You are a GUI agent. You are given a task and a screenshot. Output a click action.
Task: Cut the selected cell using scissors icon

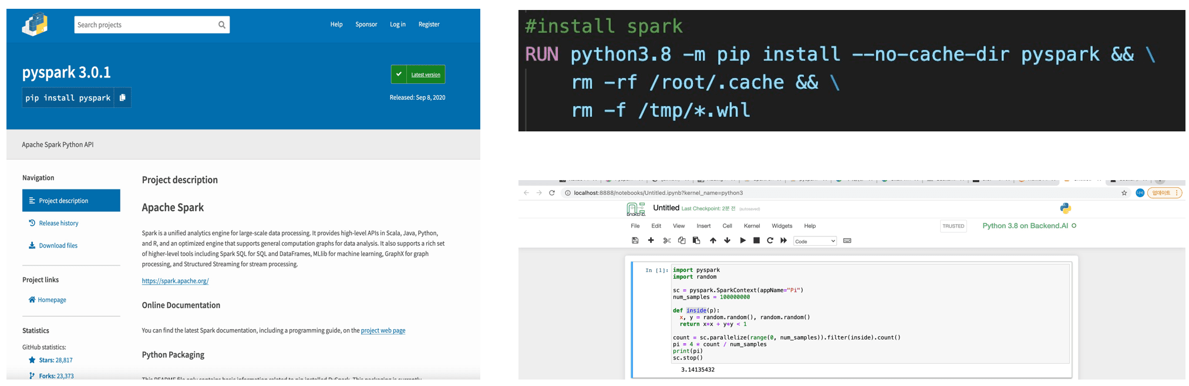[x=667, y=241]
